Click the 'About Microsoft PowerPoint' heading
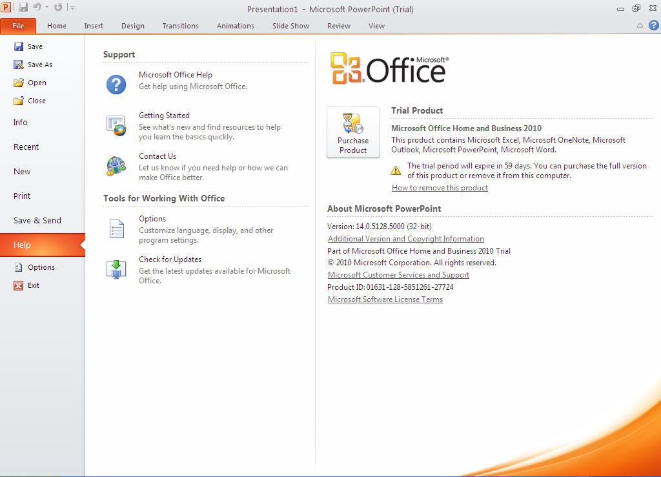 point(384,208)
